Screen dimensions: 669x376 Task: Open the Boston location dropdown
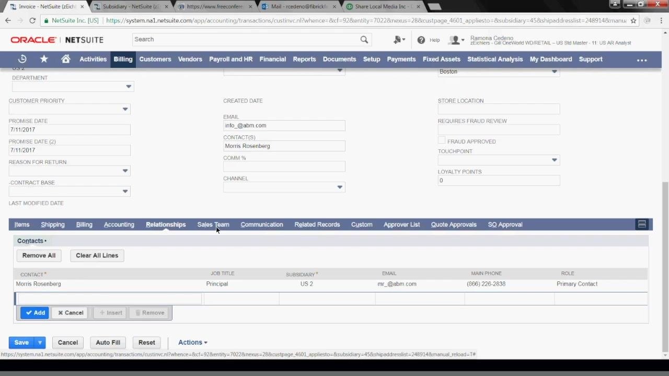pos(554,72)
